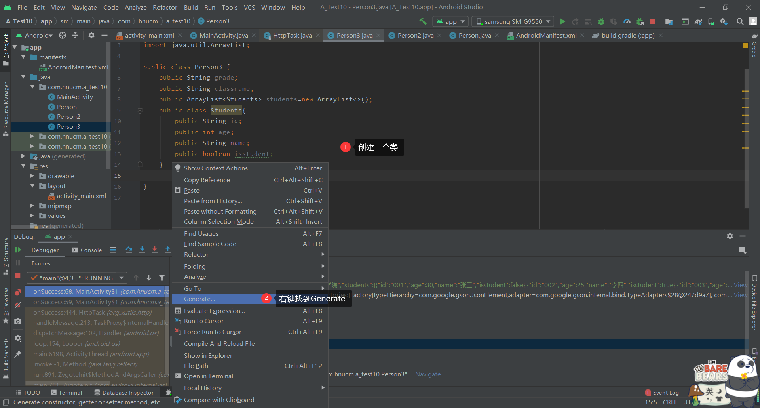Screen dimensions: 760x408
Task: Click the editor vertical scrollbar
Action: coord(746,139)
